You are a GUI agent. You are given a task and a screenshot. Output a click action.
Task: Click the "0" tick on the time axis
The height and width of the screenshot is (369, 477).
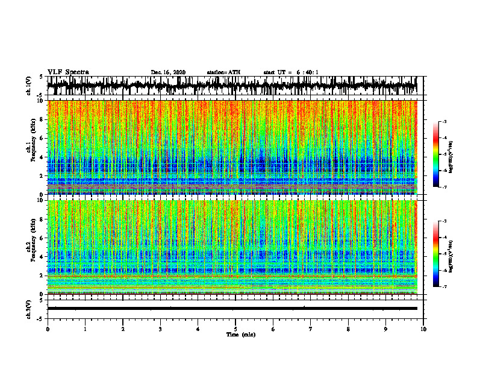pos(48,329)
